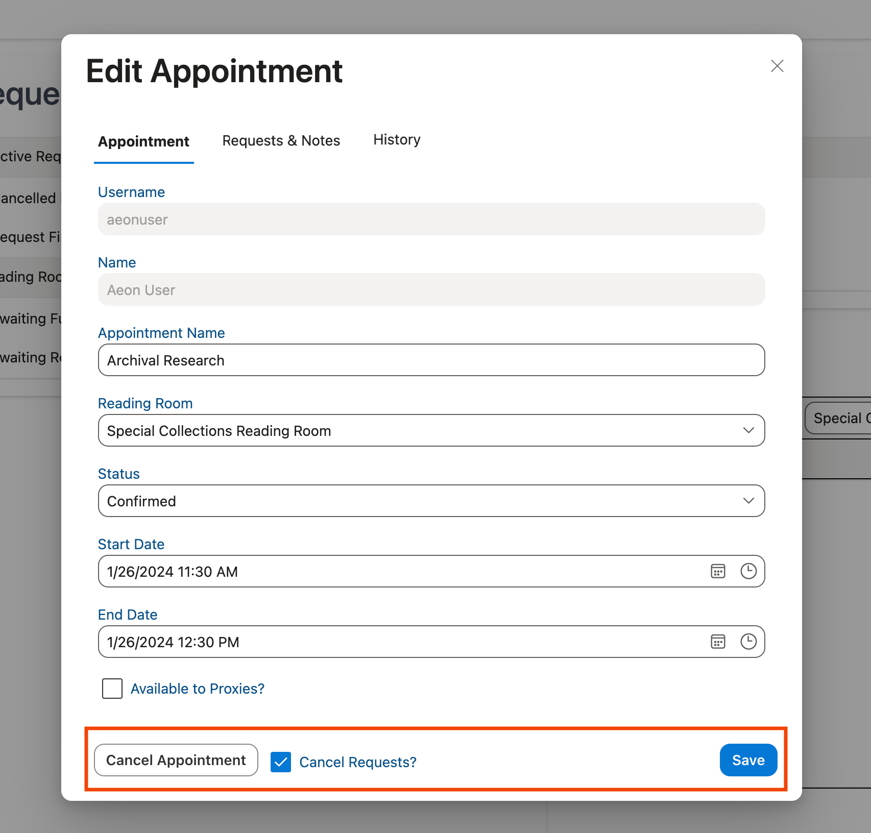Toggle the Cancel Requests checkbox off
Screen dimensions: 871x833
(281, 762)
